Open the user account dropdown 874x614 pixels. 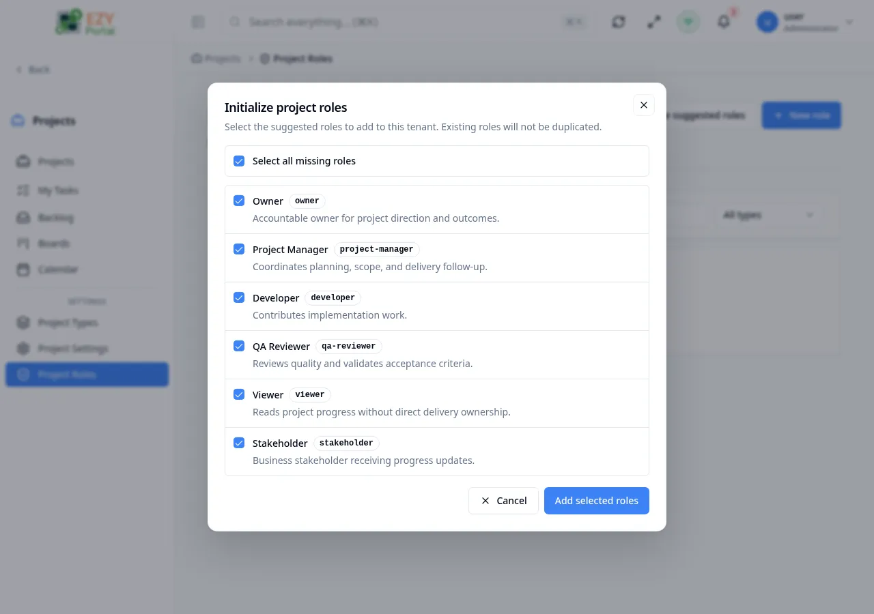point(806,23)
